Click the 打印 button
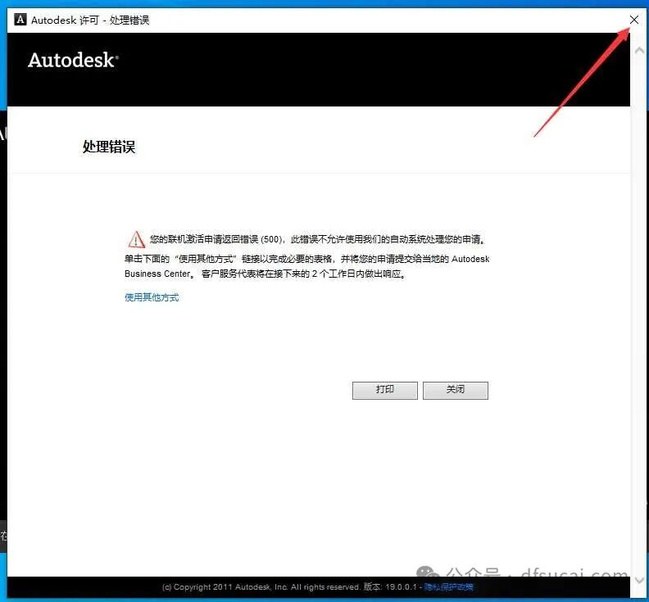 (385, 390)
